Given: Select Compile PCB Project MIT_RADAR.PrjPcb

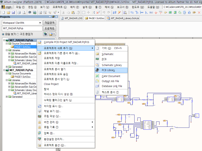Looking at the screenshot, I should coord(66,42).
